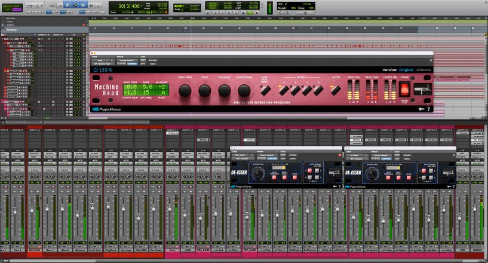Image resolution: width=488 pixels, height=263 pixels.
Task: Click the SPL insert slot on Asap channel
Action: pyautogui.click(x=173, y=133)
